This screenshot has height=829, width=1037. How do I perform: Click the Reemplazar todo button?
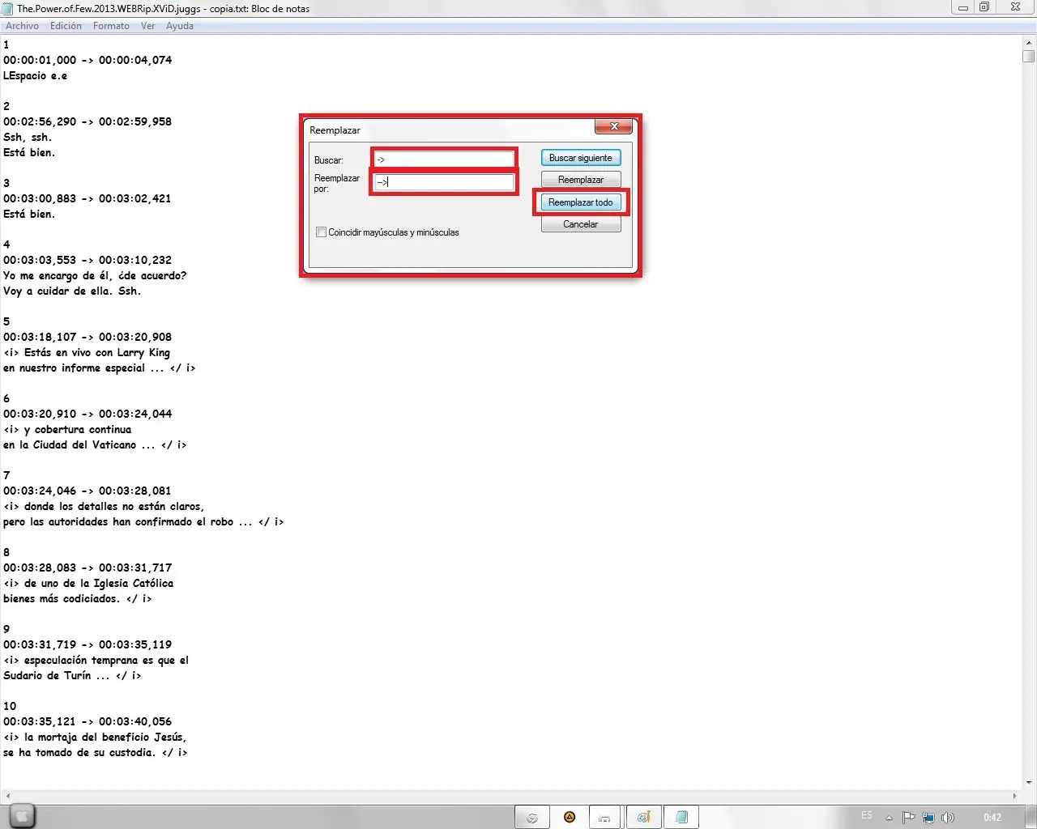coord(581,202)
